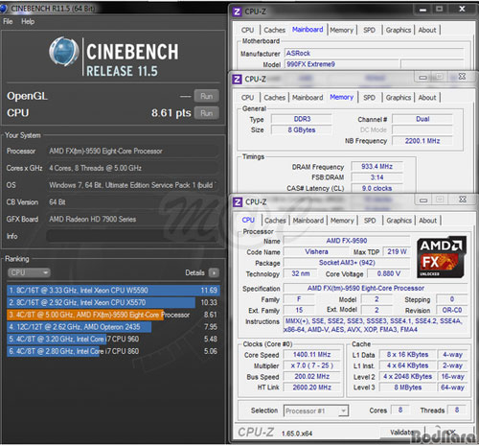Image resolution: width=479 pixels, height=446 pixels.
Task: Click the Level 3 8 MBytes cache value
Action: tap(407, 387)
